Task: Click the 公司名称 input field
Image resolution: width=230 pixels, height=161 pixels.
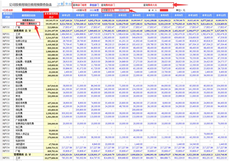Action: click(x=35, y=10)
